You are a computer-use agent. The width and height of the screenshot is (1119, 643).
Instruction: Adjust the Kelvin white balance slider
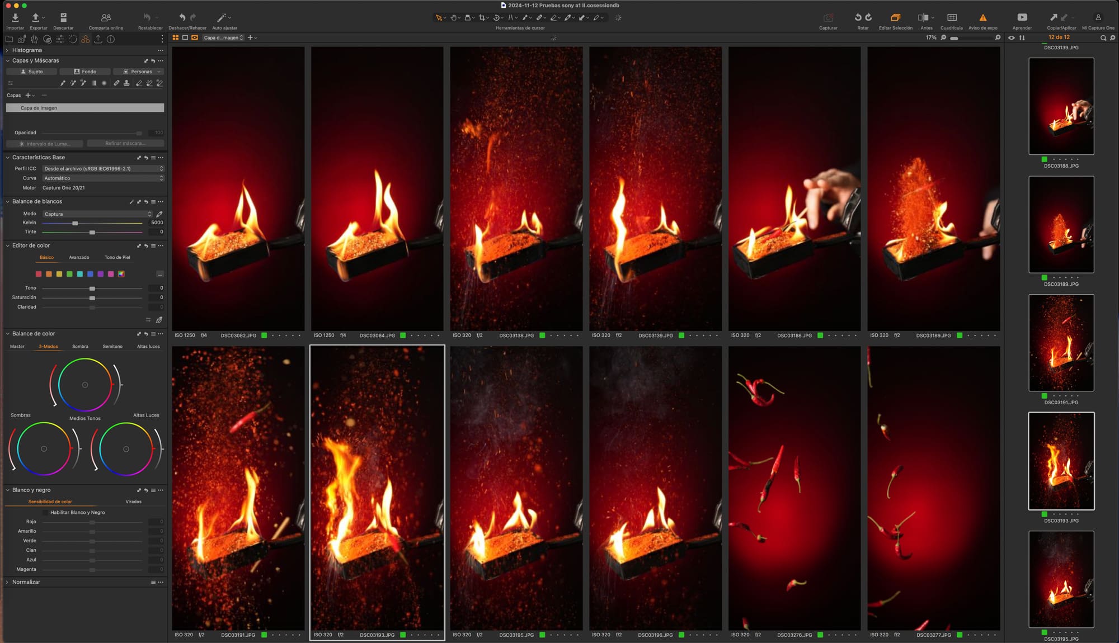pyautogui.click(x=75, y=223)
